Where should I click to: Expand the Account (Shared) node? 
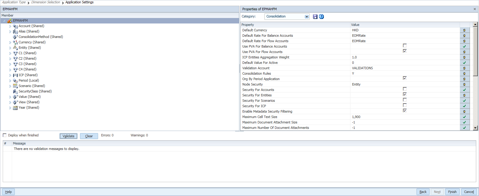pos(10,26)
